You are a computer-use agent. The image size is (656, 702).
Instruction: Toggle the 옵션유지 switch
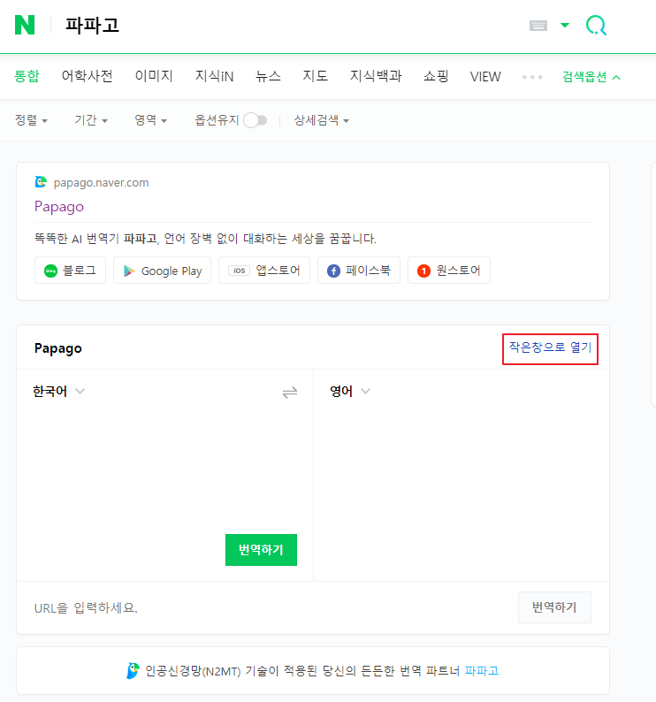click(x=256, y=120)
